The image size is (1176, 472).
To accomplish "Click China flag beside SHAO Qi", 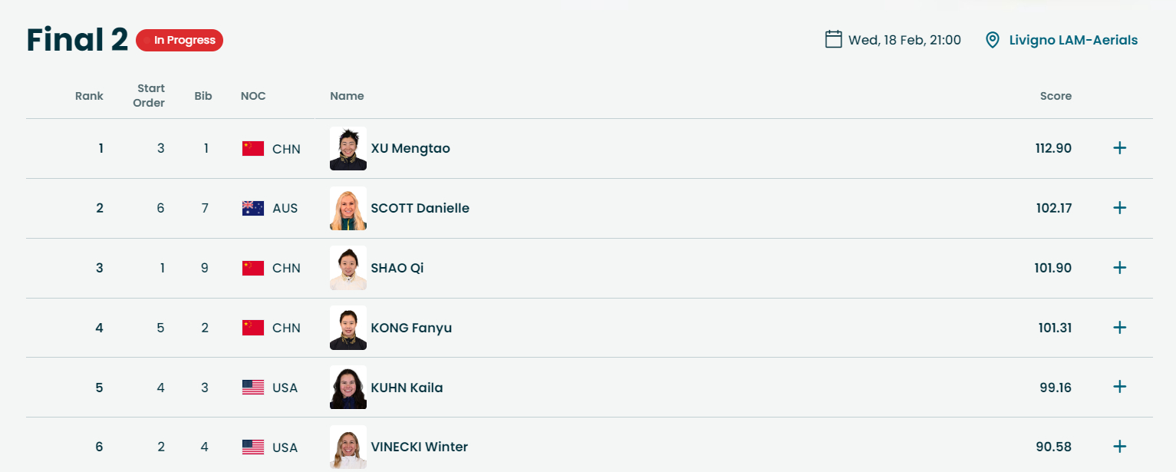I will pos(253,268).
